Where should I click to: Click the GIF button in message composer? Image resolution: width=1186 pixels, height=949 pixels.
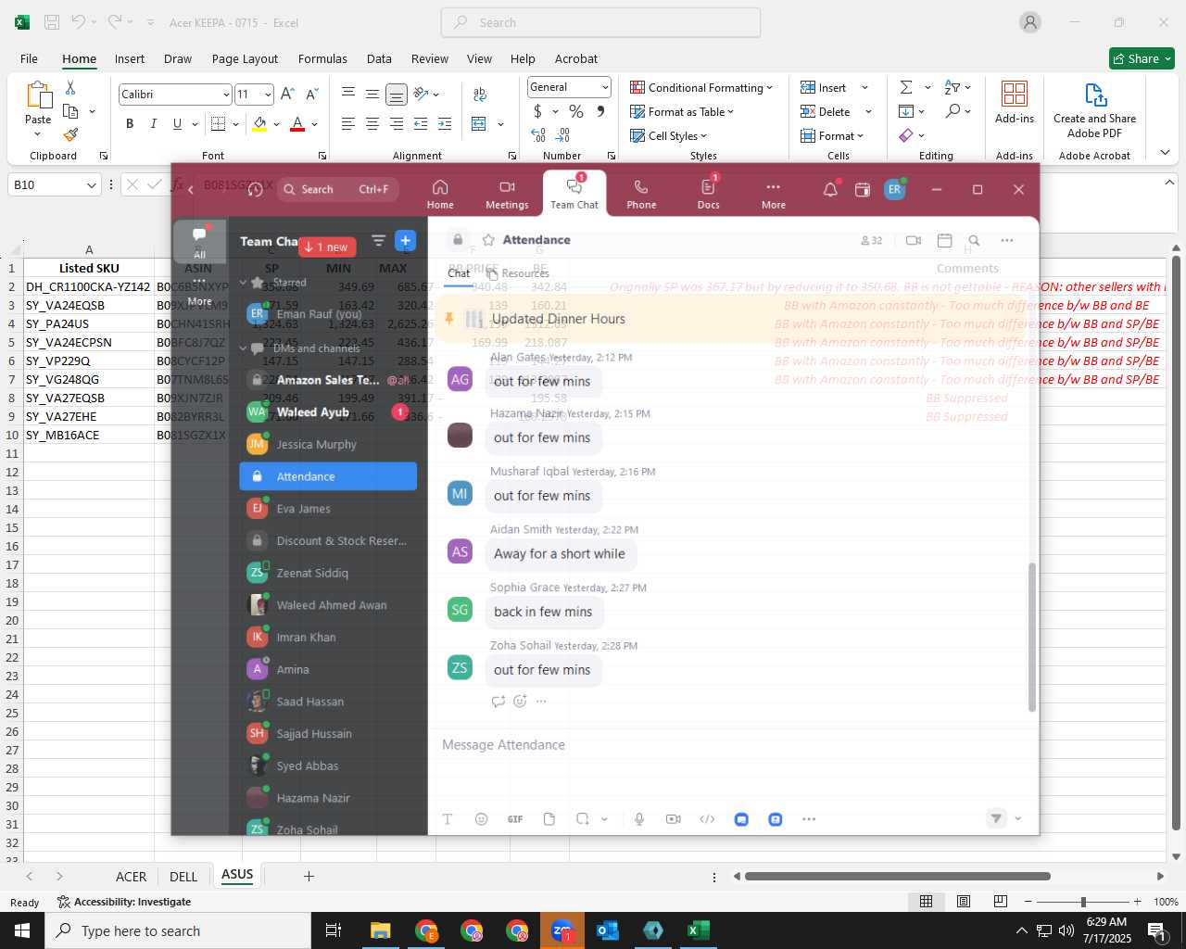[x=515, y=819]
